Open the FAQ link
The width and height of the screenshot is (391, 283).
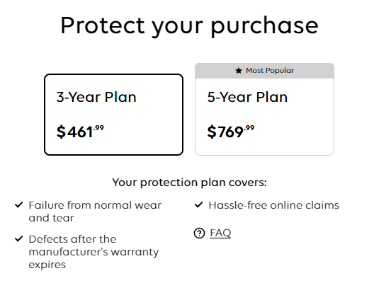[220, 233]
